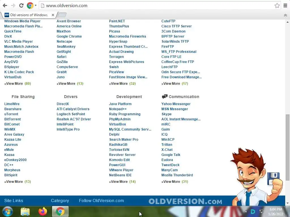Screen dimensions: 290x217
Task: Open the uTorrent link
Action: point(11,114)
